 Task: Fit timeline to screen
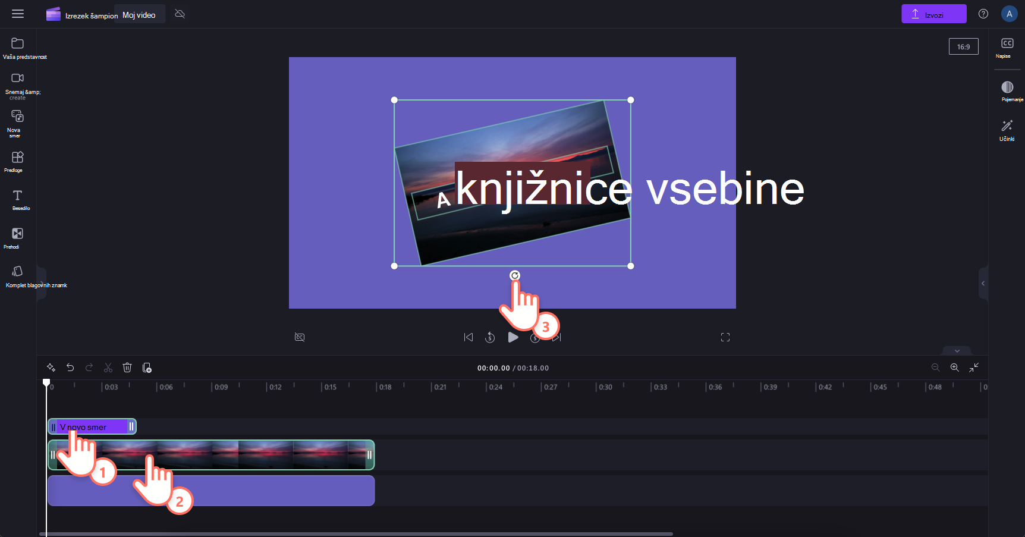(974, 368)
